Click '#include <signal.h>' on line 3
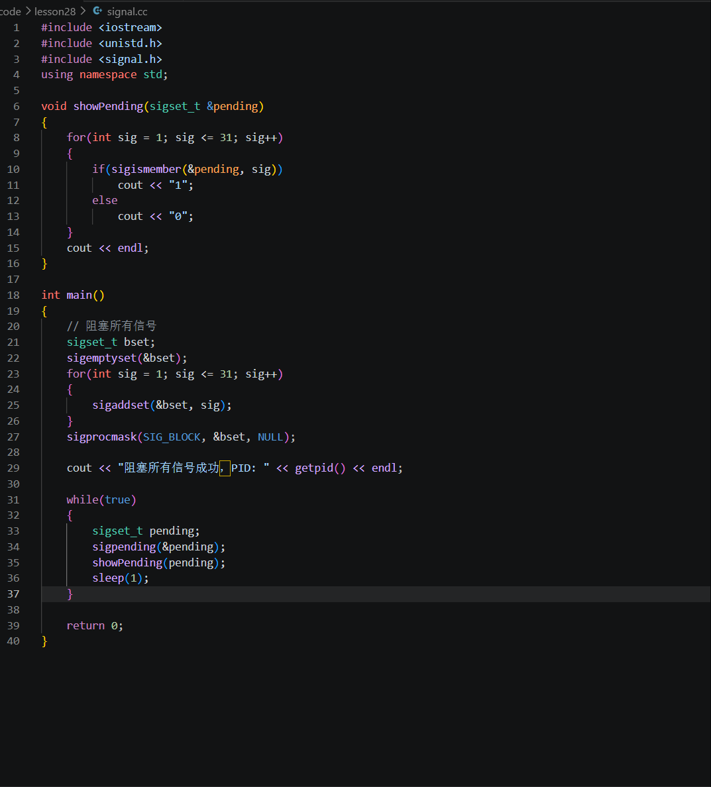Screen dimensions: 711x787 pyautogui.click(x=101, y=59)
